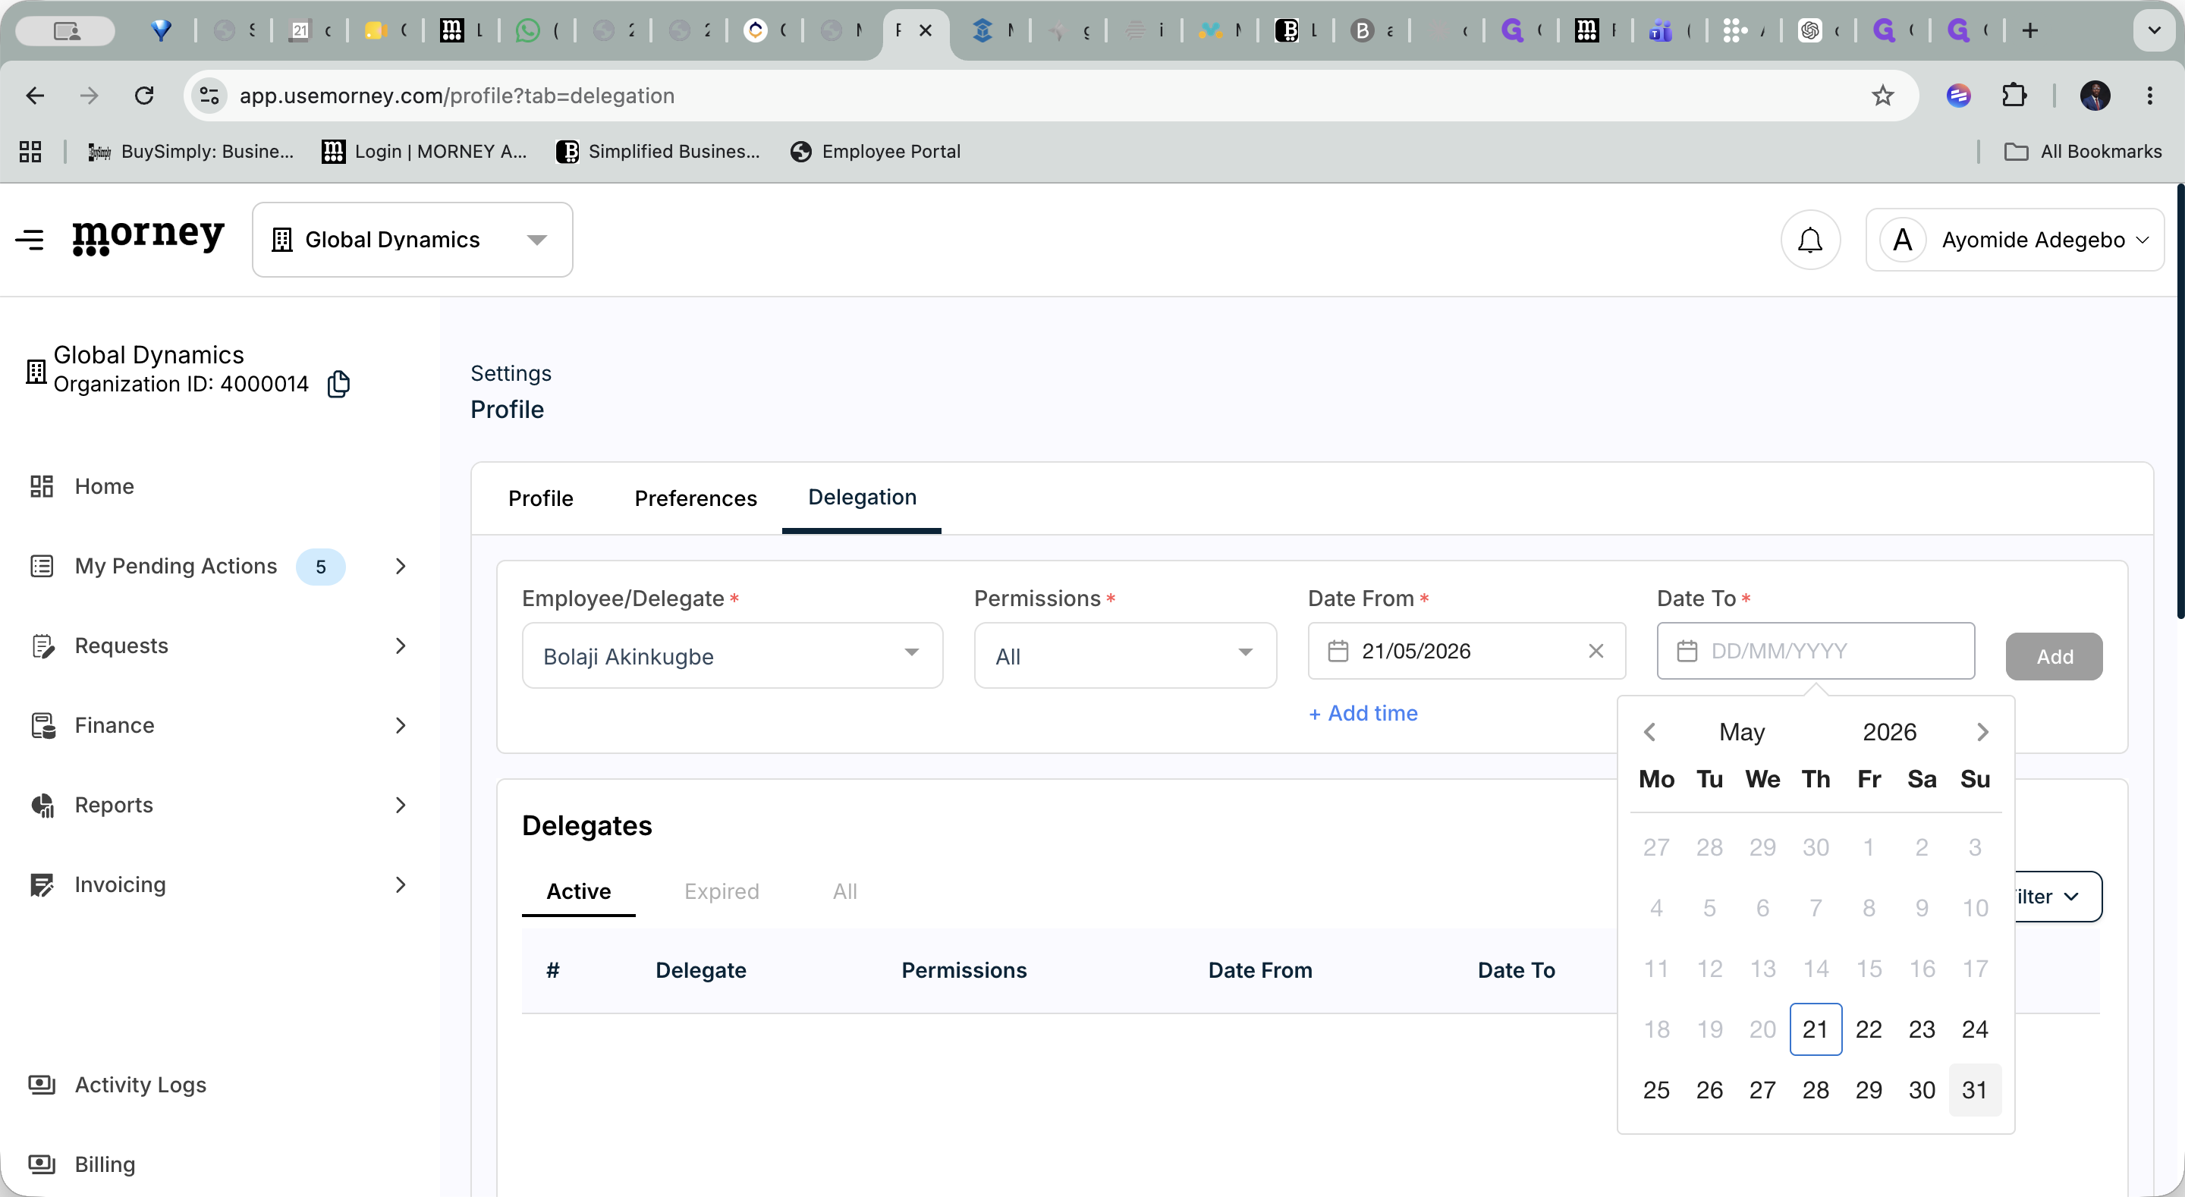The image size is (2185, 1197).
Task: Click the Date From input field
Action: pos(1467,651)
